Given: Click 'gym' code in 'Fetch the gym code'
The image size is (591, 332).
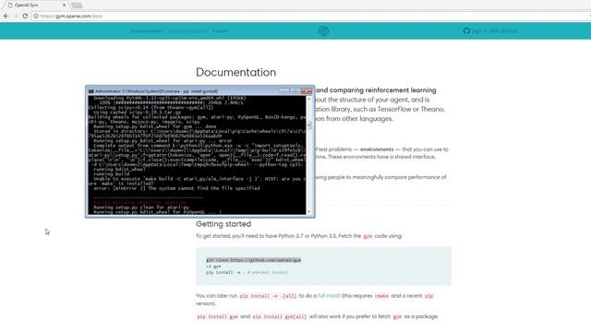Looking at the screenshot, I should click(x=368, y=236).
